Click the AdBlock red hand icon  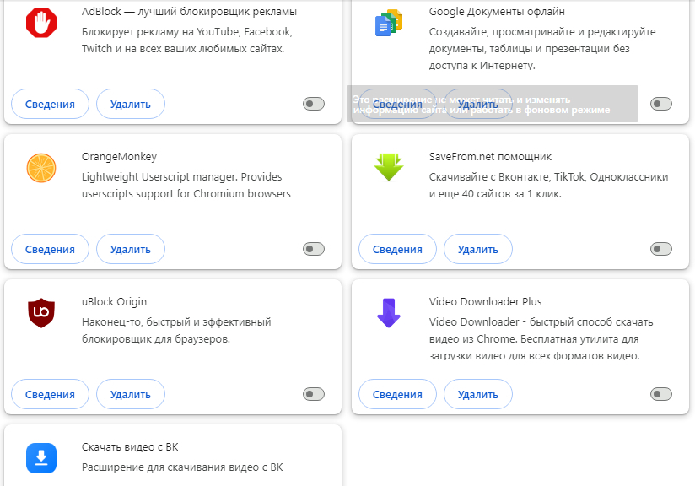tap(40, 24)
